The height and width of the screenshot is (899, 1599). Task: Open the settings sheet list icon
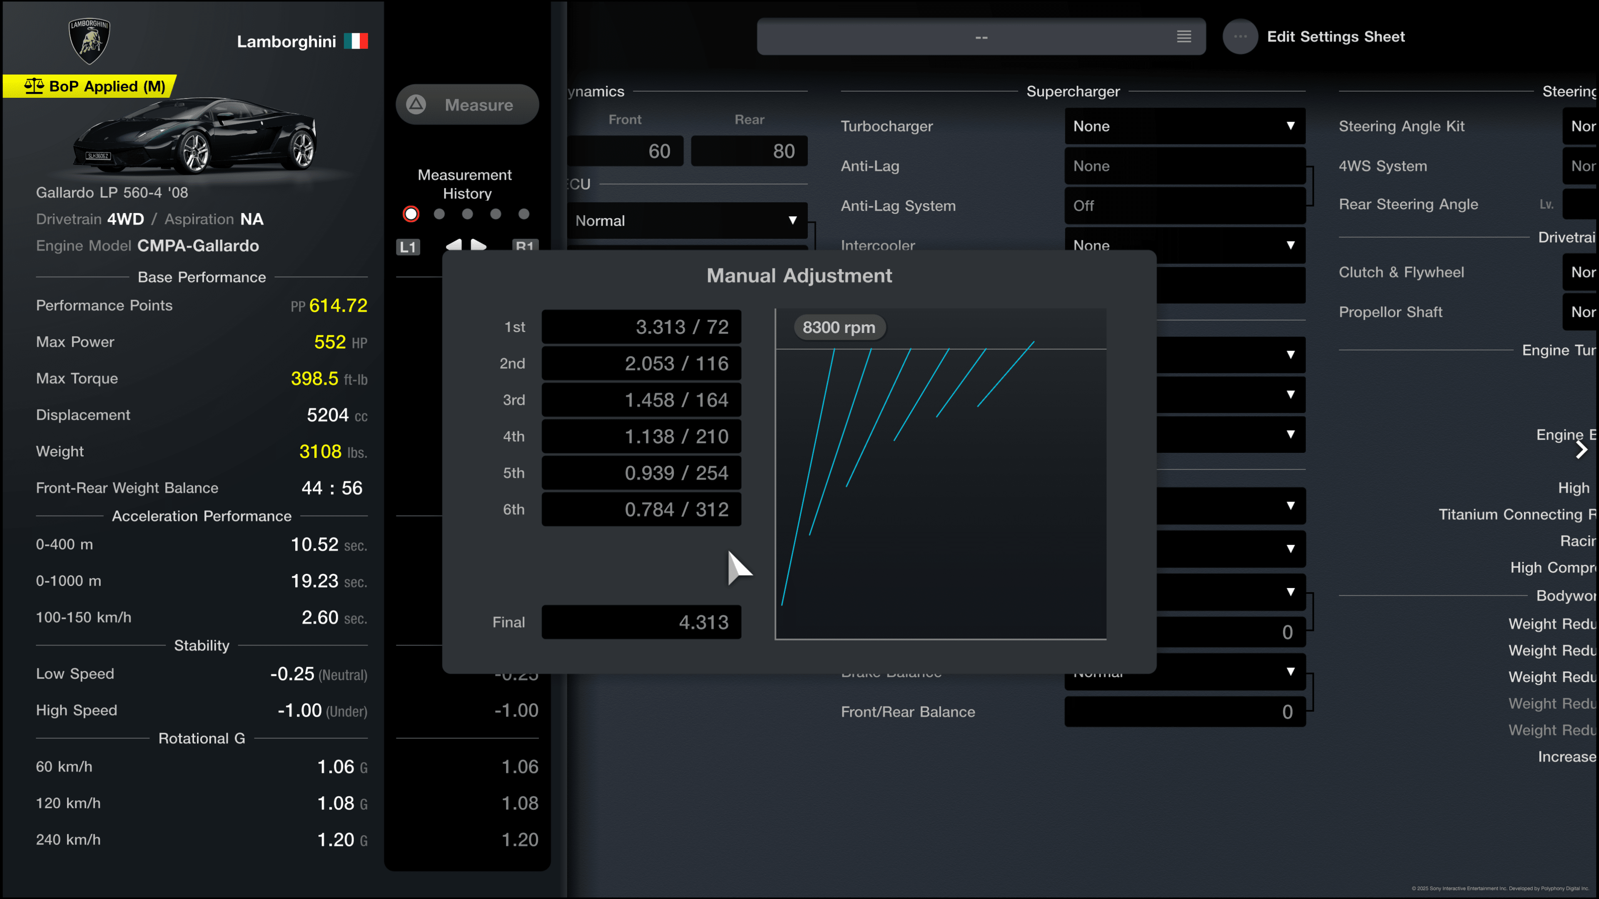(x=1184, y=37)
